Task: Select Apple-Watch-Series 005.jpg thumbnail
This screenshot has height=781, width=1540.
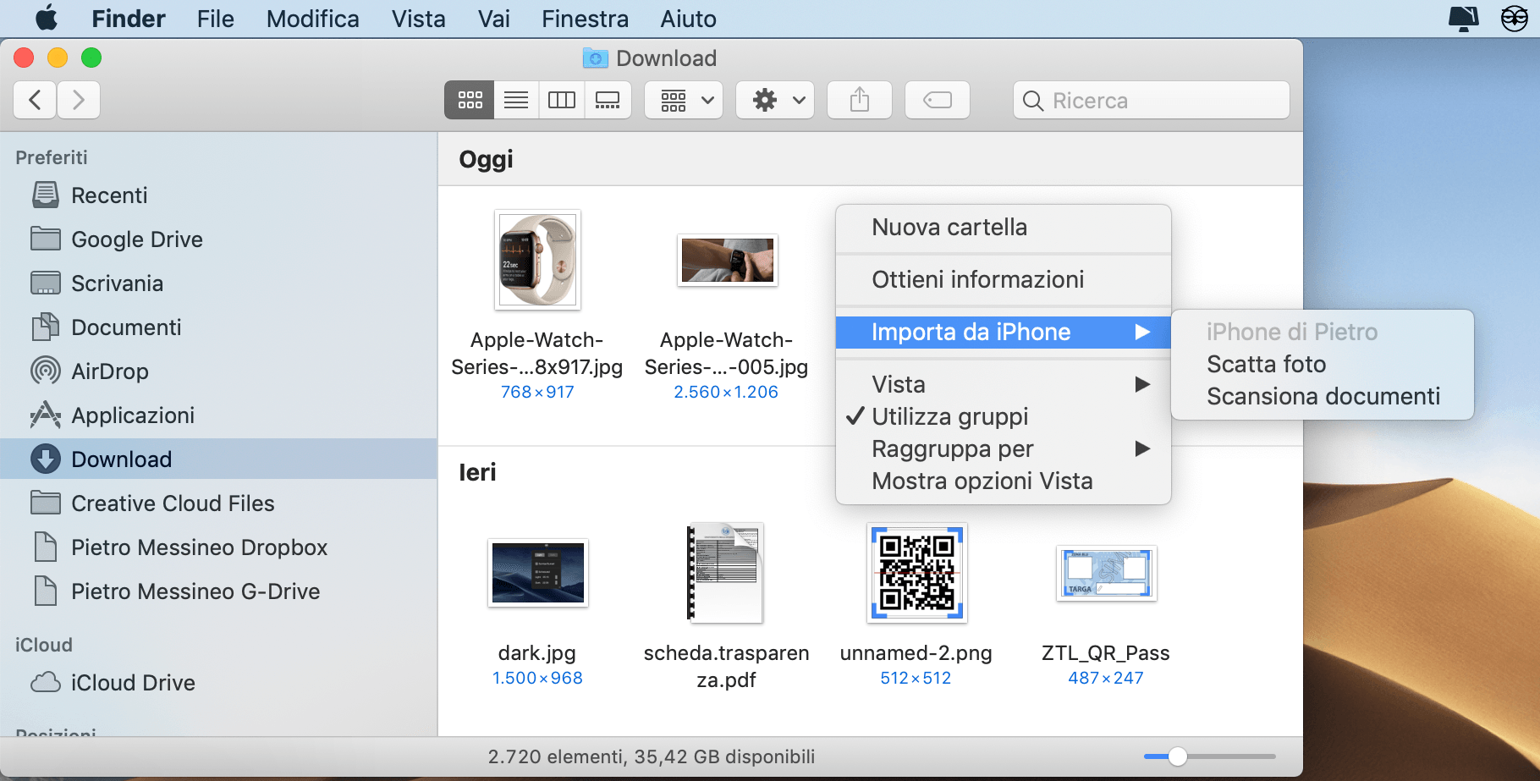Action: 727,260
